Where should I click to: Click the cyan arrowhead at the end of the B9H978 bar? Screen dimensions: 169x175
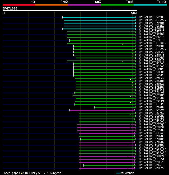point(135,29)
